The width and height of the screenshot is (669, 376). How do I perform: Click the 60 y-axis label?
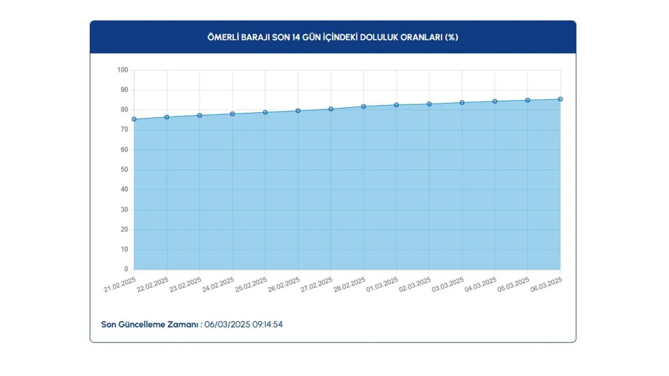tap(124, 149)
